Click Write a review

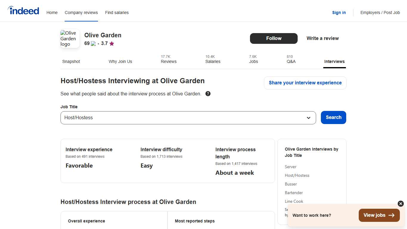point(322,38)
